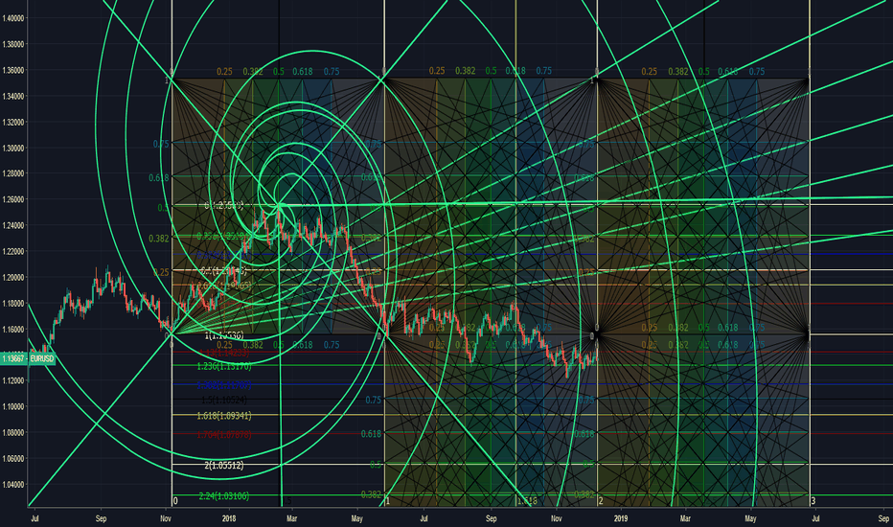The image size is (893, 527).
Task: Click the 1.34000 price axis label
Action: tap(13, 96)
